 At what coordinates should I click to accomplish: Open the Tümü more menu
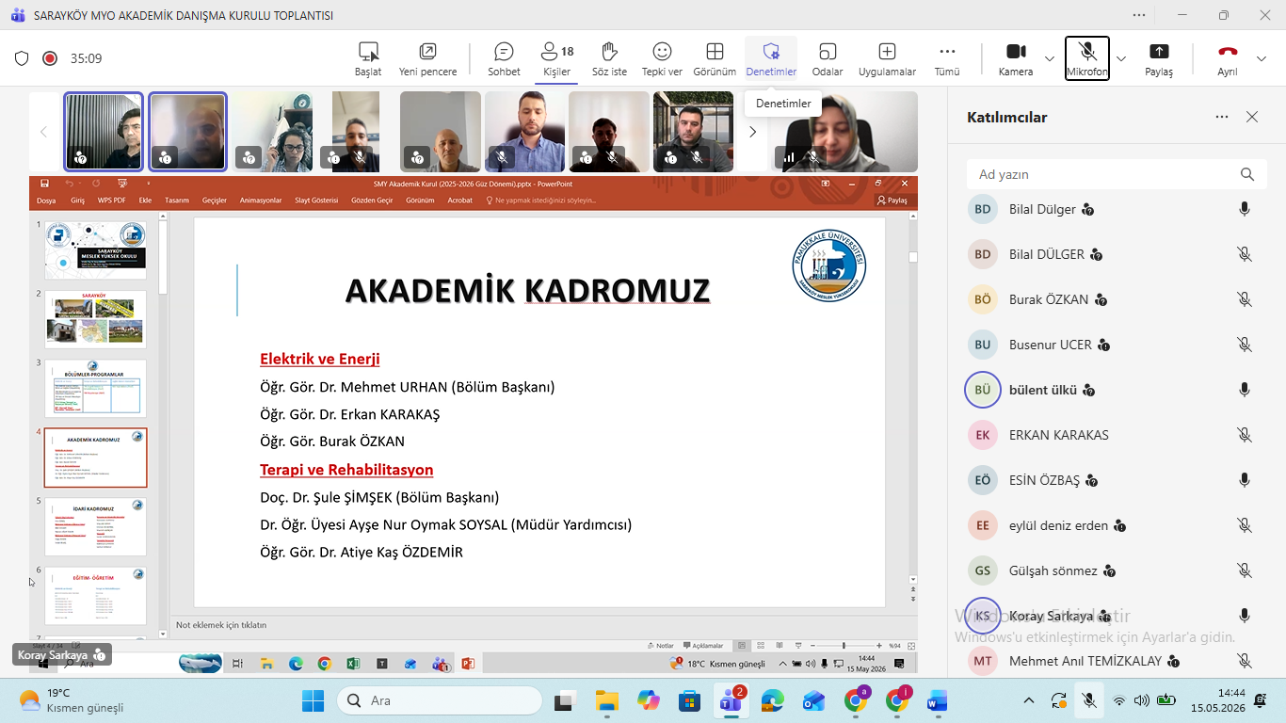947,58
